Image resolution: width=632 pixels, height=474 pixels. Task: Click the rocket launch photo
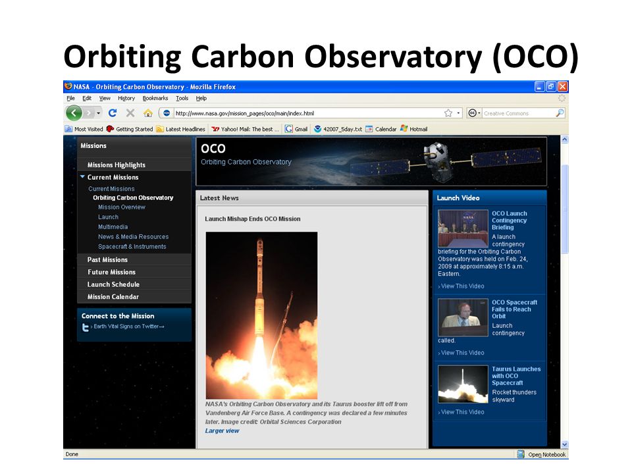tap(261, 315)
